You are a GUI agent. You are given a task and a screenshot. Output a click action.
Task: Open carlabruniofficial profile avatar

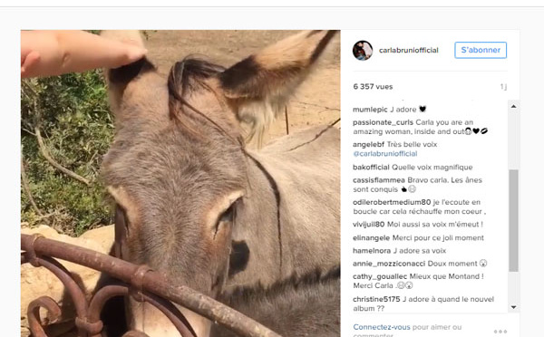pyautogui.click(x=363, y=50)
